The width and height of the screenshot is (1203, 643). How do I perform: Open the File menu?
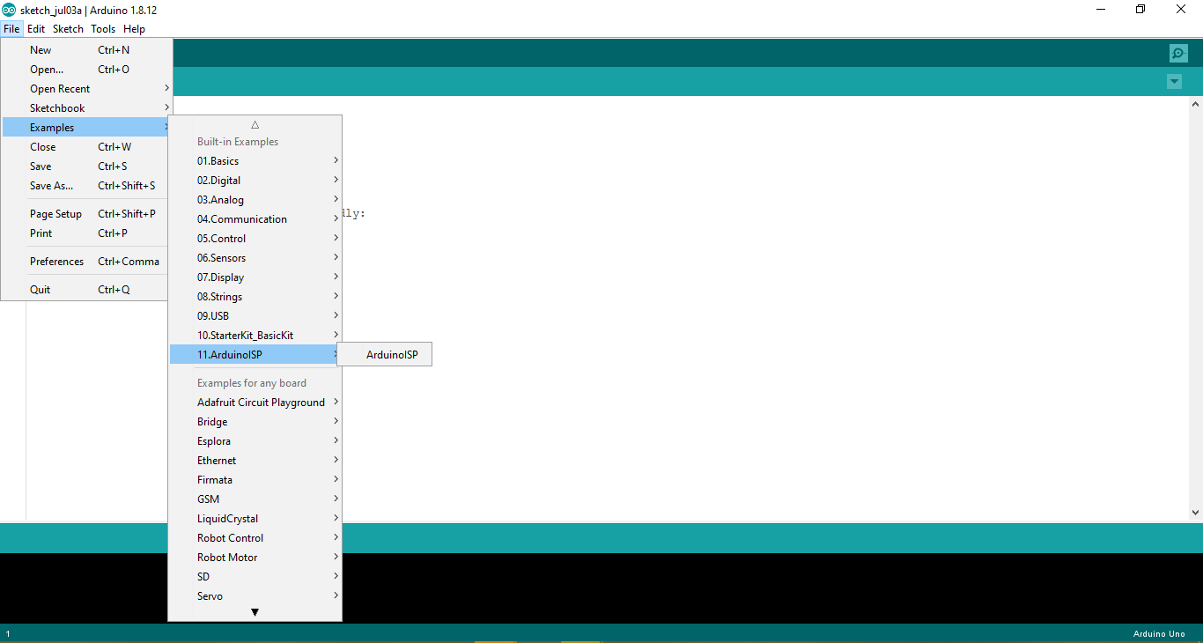pyautogui.click(x=11, y=29)
